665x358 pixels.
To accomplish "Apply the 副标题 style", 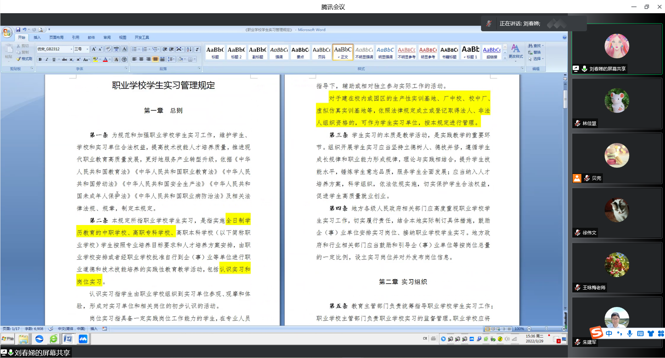I will pyautogui.click(x=258, y=52).
